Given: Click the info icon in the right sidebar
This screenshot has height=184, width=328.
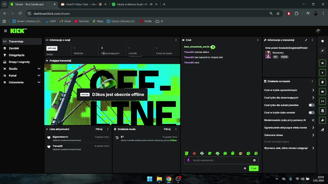Looking at the screenshot, I should click(322, 41).
